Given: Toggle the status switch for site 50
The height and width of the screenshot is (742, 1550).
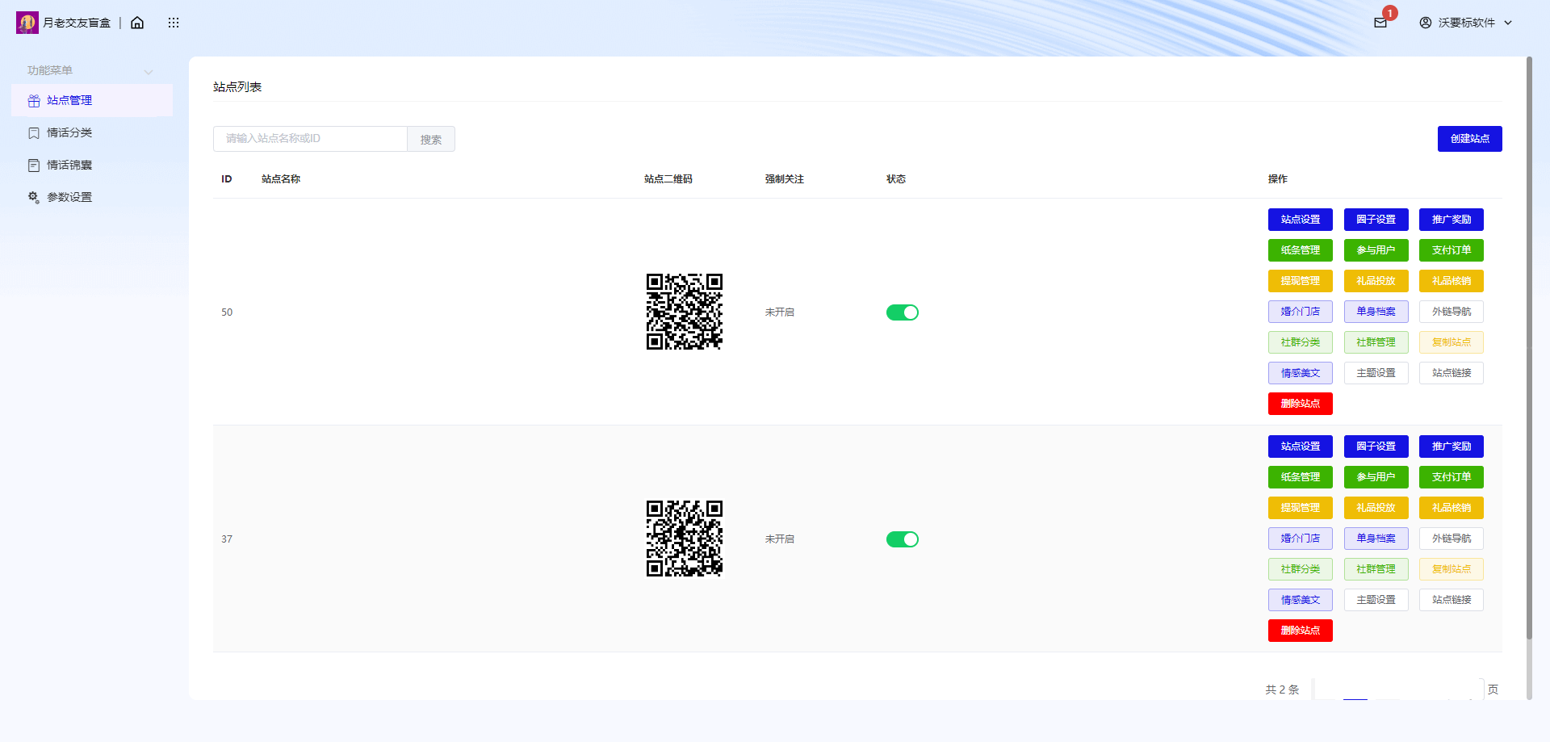Looking at the screenshot, I should coord(903,312).
